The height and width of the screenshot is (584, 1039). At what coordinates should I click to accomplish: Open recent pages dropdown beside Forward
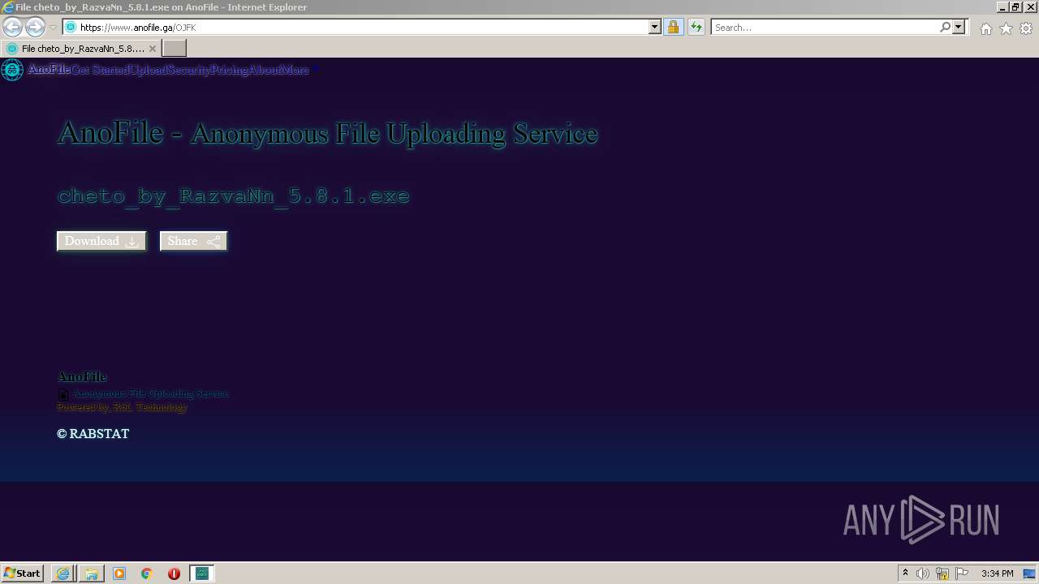pos(53,27)
